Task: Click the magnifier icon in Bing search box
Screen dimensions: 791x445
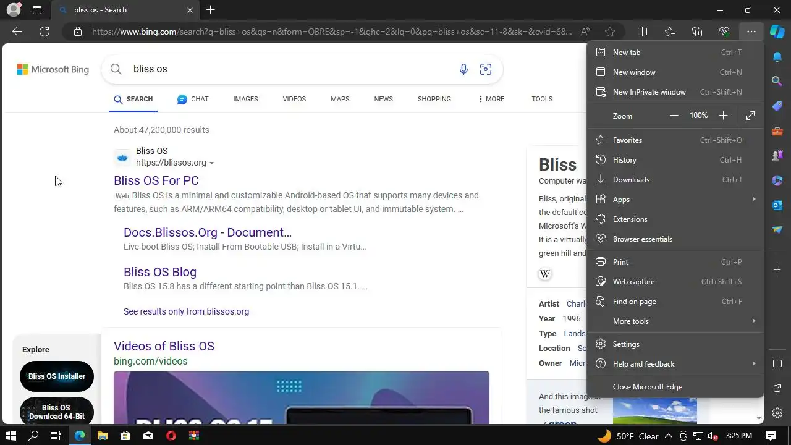Action: click(116, 69)
